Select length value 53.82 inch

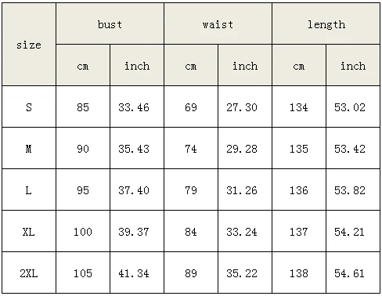(x=353, y=190)
